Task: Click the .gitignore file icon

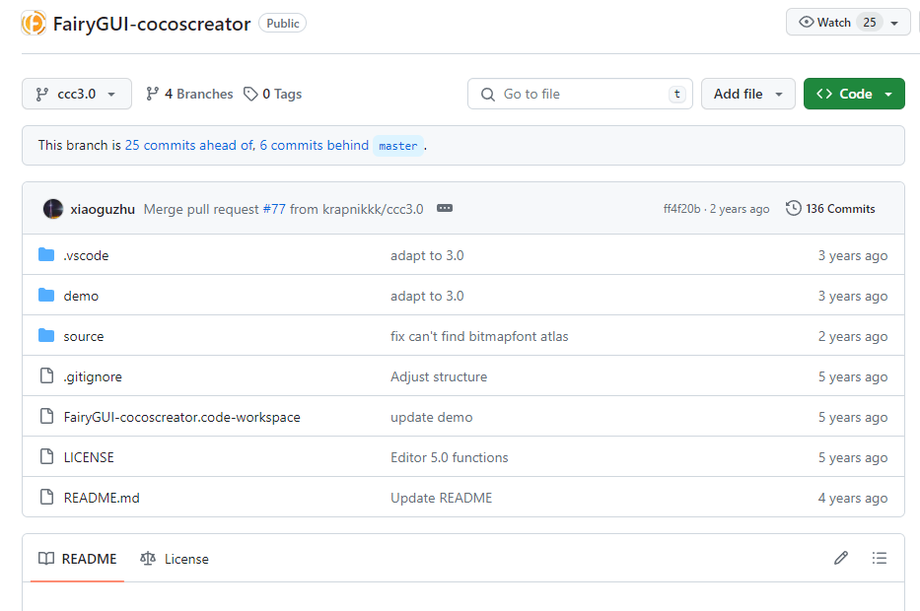Action: (x=46, y=375)
